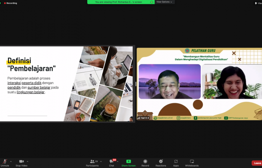The image size is (262, 168).
Task: Expand participants options arrow
Action: 101,161
